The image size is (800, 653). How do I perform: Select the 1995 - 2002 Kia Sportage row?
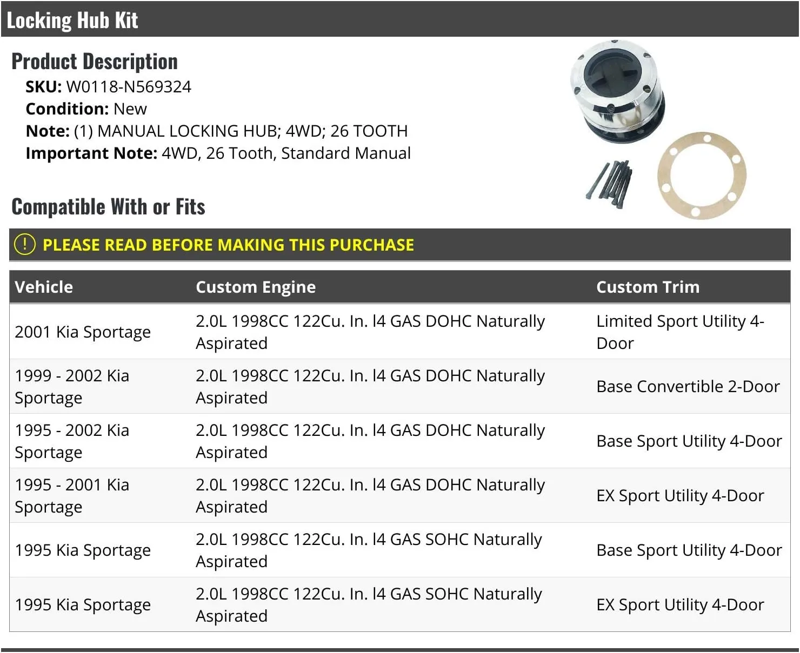[x=400, y=441]
